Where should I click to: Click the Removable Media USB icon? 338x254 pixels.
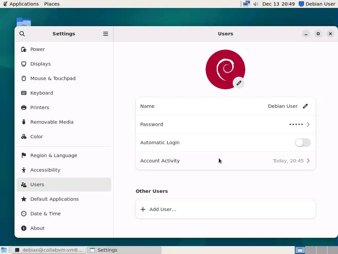24,122
